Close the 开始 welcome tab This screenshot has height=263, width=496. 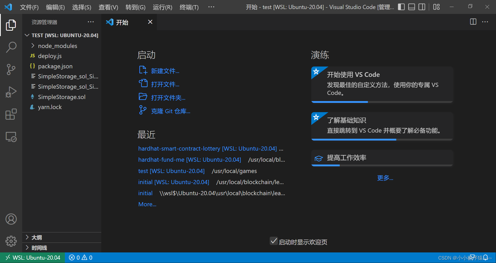(150, 22)
